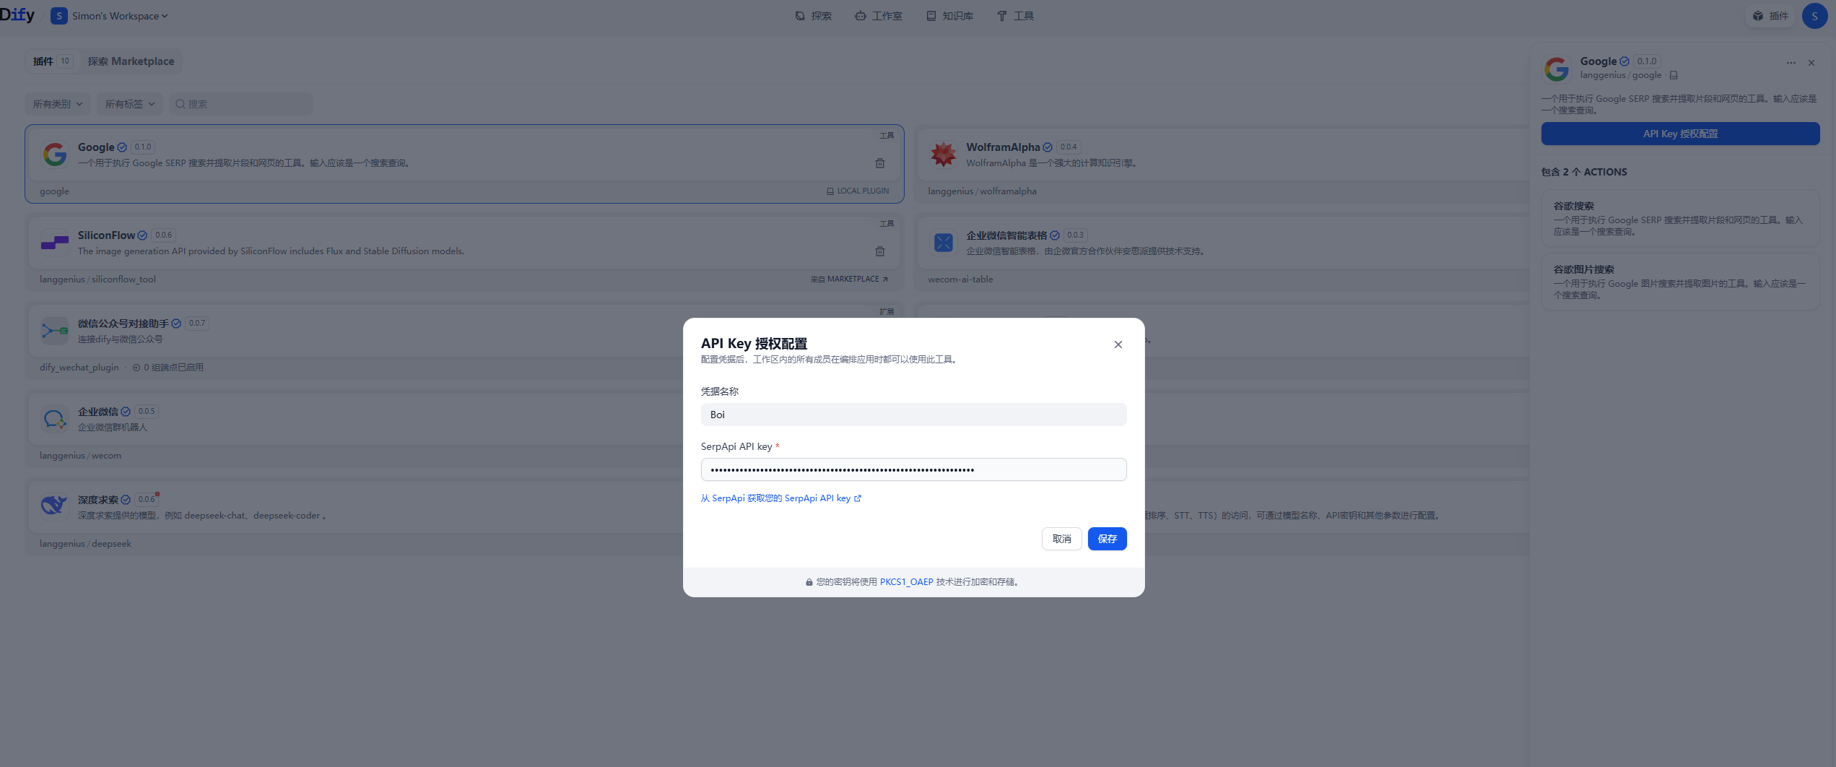This screenshot has width=1836, height=767.
Task: Open the 插件 panel from the top right
Action: [1770, 15]
